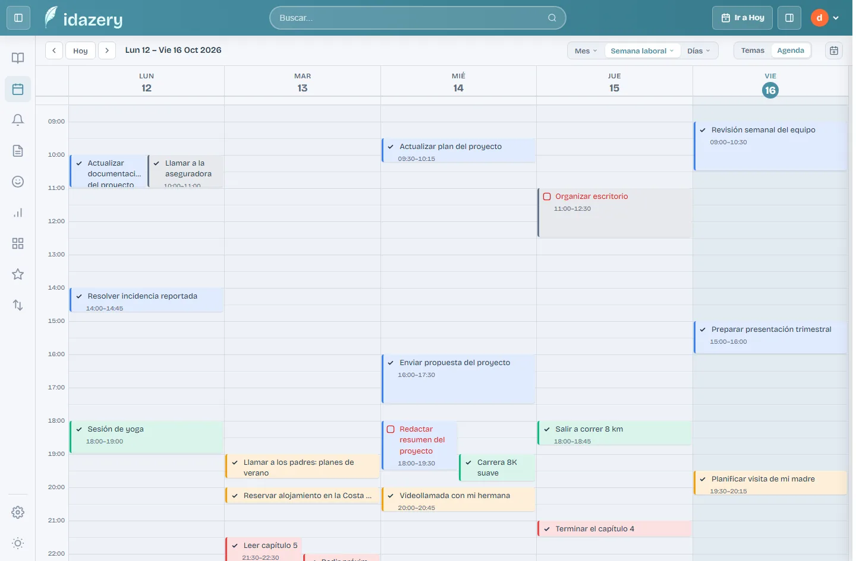
Task: Open Videollamada con mi hermana event
Action: coord(458,499)
